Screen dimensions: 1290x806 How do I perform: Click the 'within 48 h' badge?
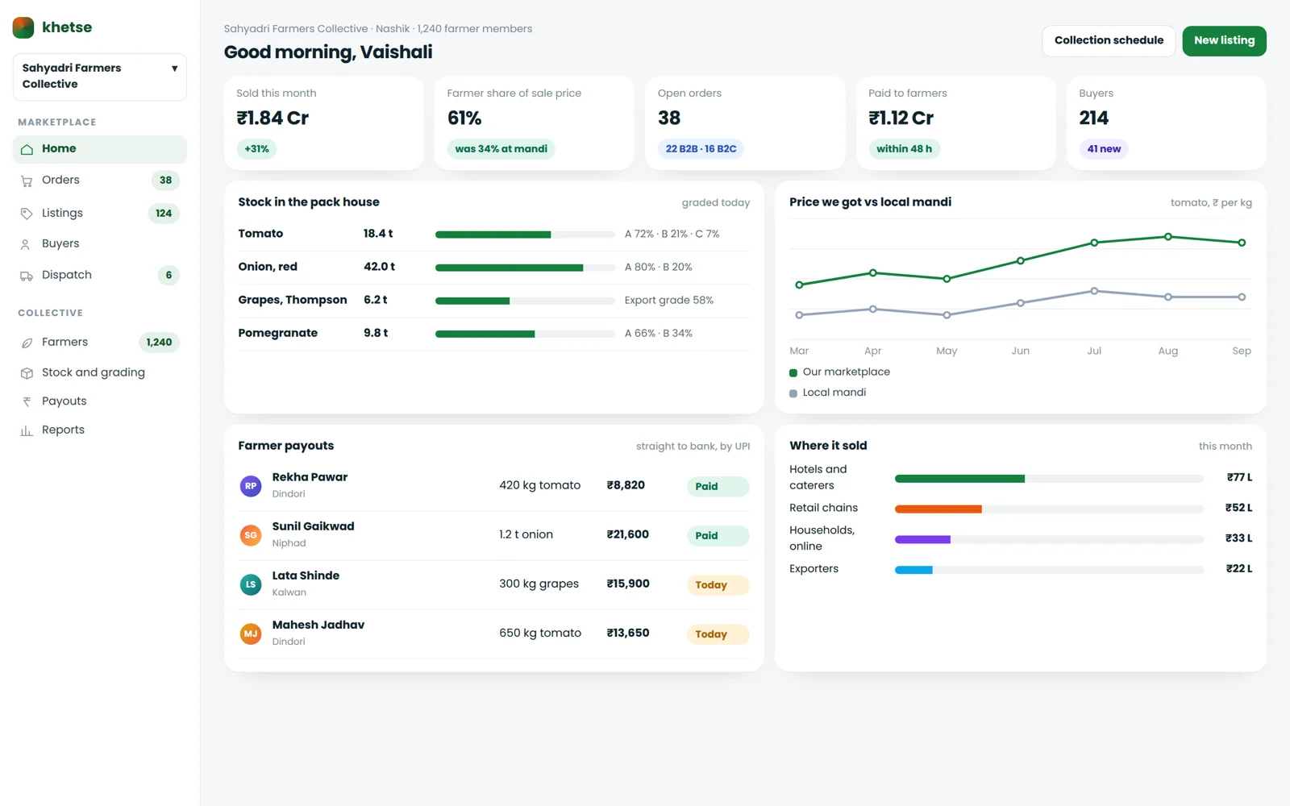coord(904,149)
